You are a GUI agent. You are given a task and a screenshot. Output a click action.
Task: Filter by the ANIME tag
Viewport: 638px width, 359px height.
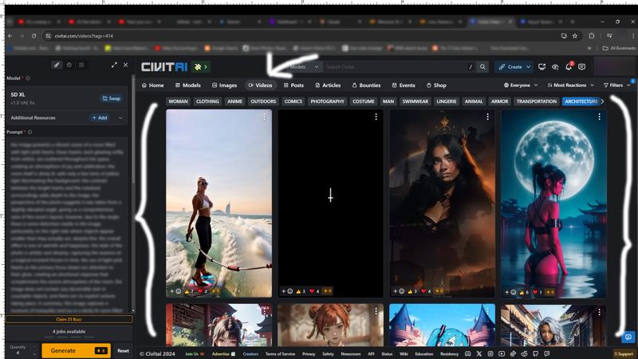point(234,101)
